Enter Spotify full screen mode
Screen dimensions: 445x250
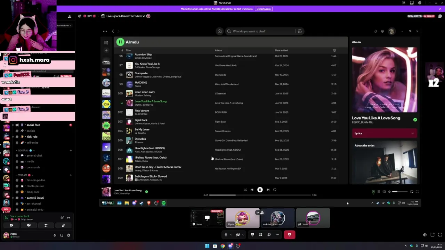click(x=417, y=192)
